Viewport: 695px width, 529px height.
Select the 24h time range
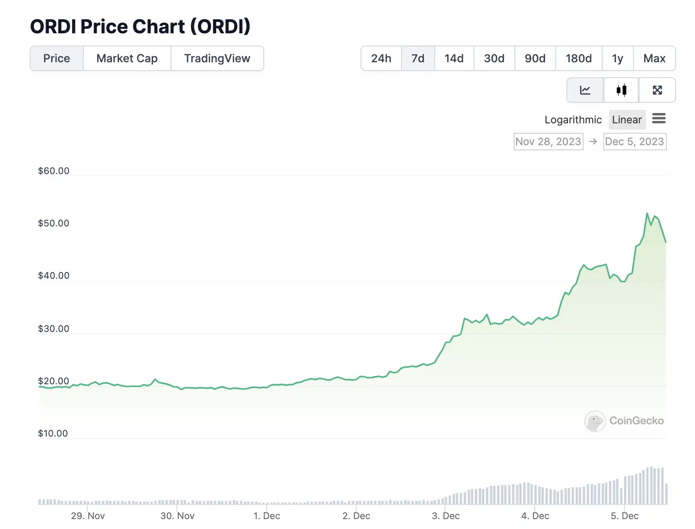pyautogui.click(x=381, y=58)
